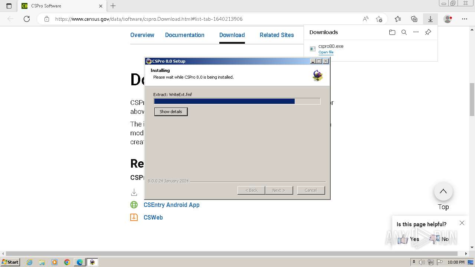Image resolution: width=475 pixels, height=267 pixels.
Task: Click the disabled Back button
Action: coord(251,190)
